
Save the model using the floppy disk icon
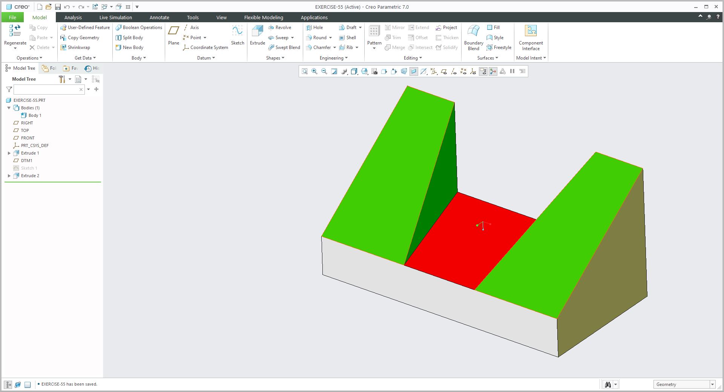coord(58,7)
